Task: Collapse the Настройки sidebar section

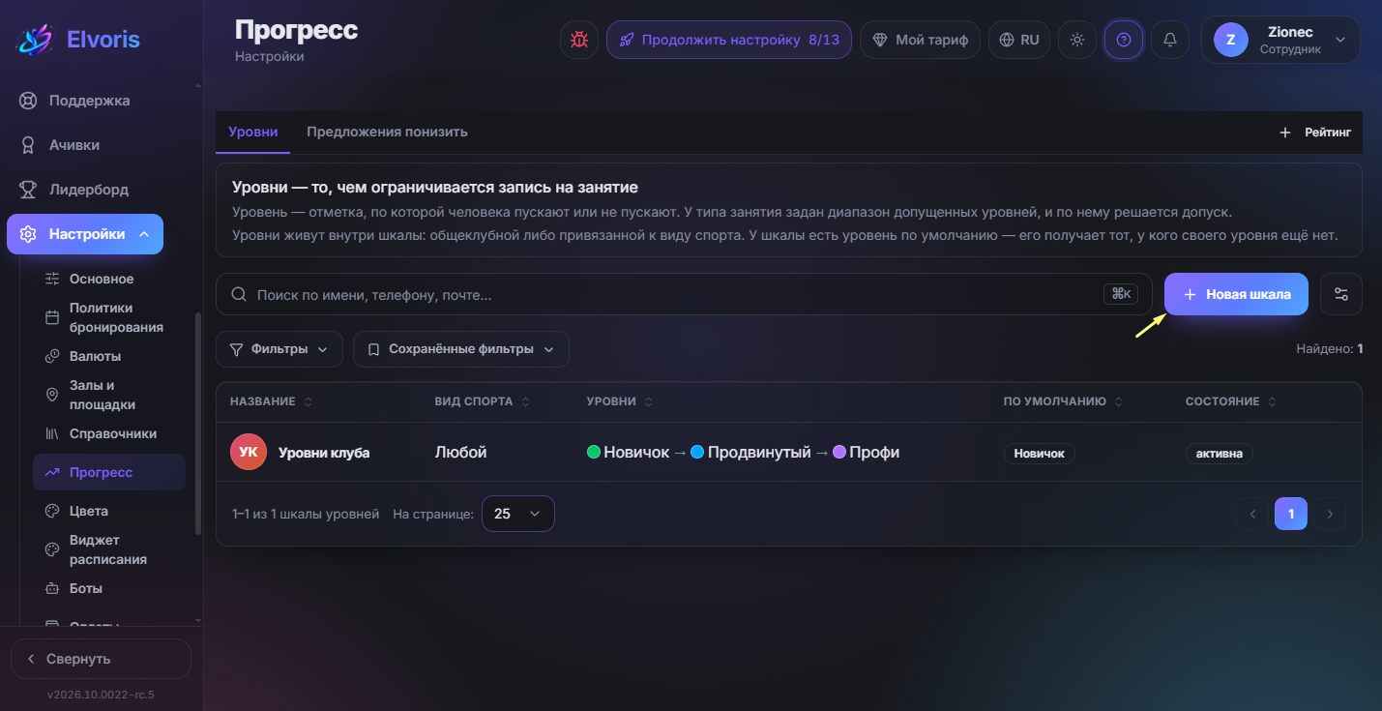Action: [85, 234]
